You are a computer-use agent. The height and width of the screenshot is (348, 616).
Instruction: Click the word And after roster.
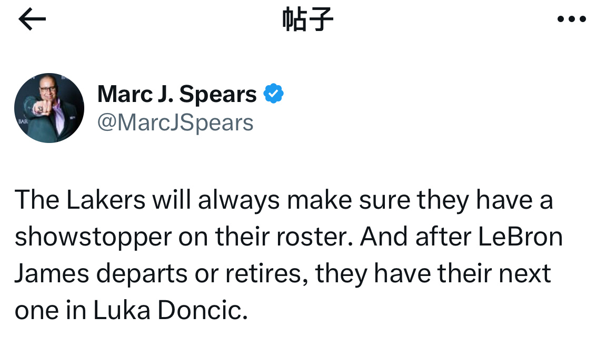click(x=383, y=237)
